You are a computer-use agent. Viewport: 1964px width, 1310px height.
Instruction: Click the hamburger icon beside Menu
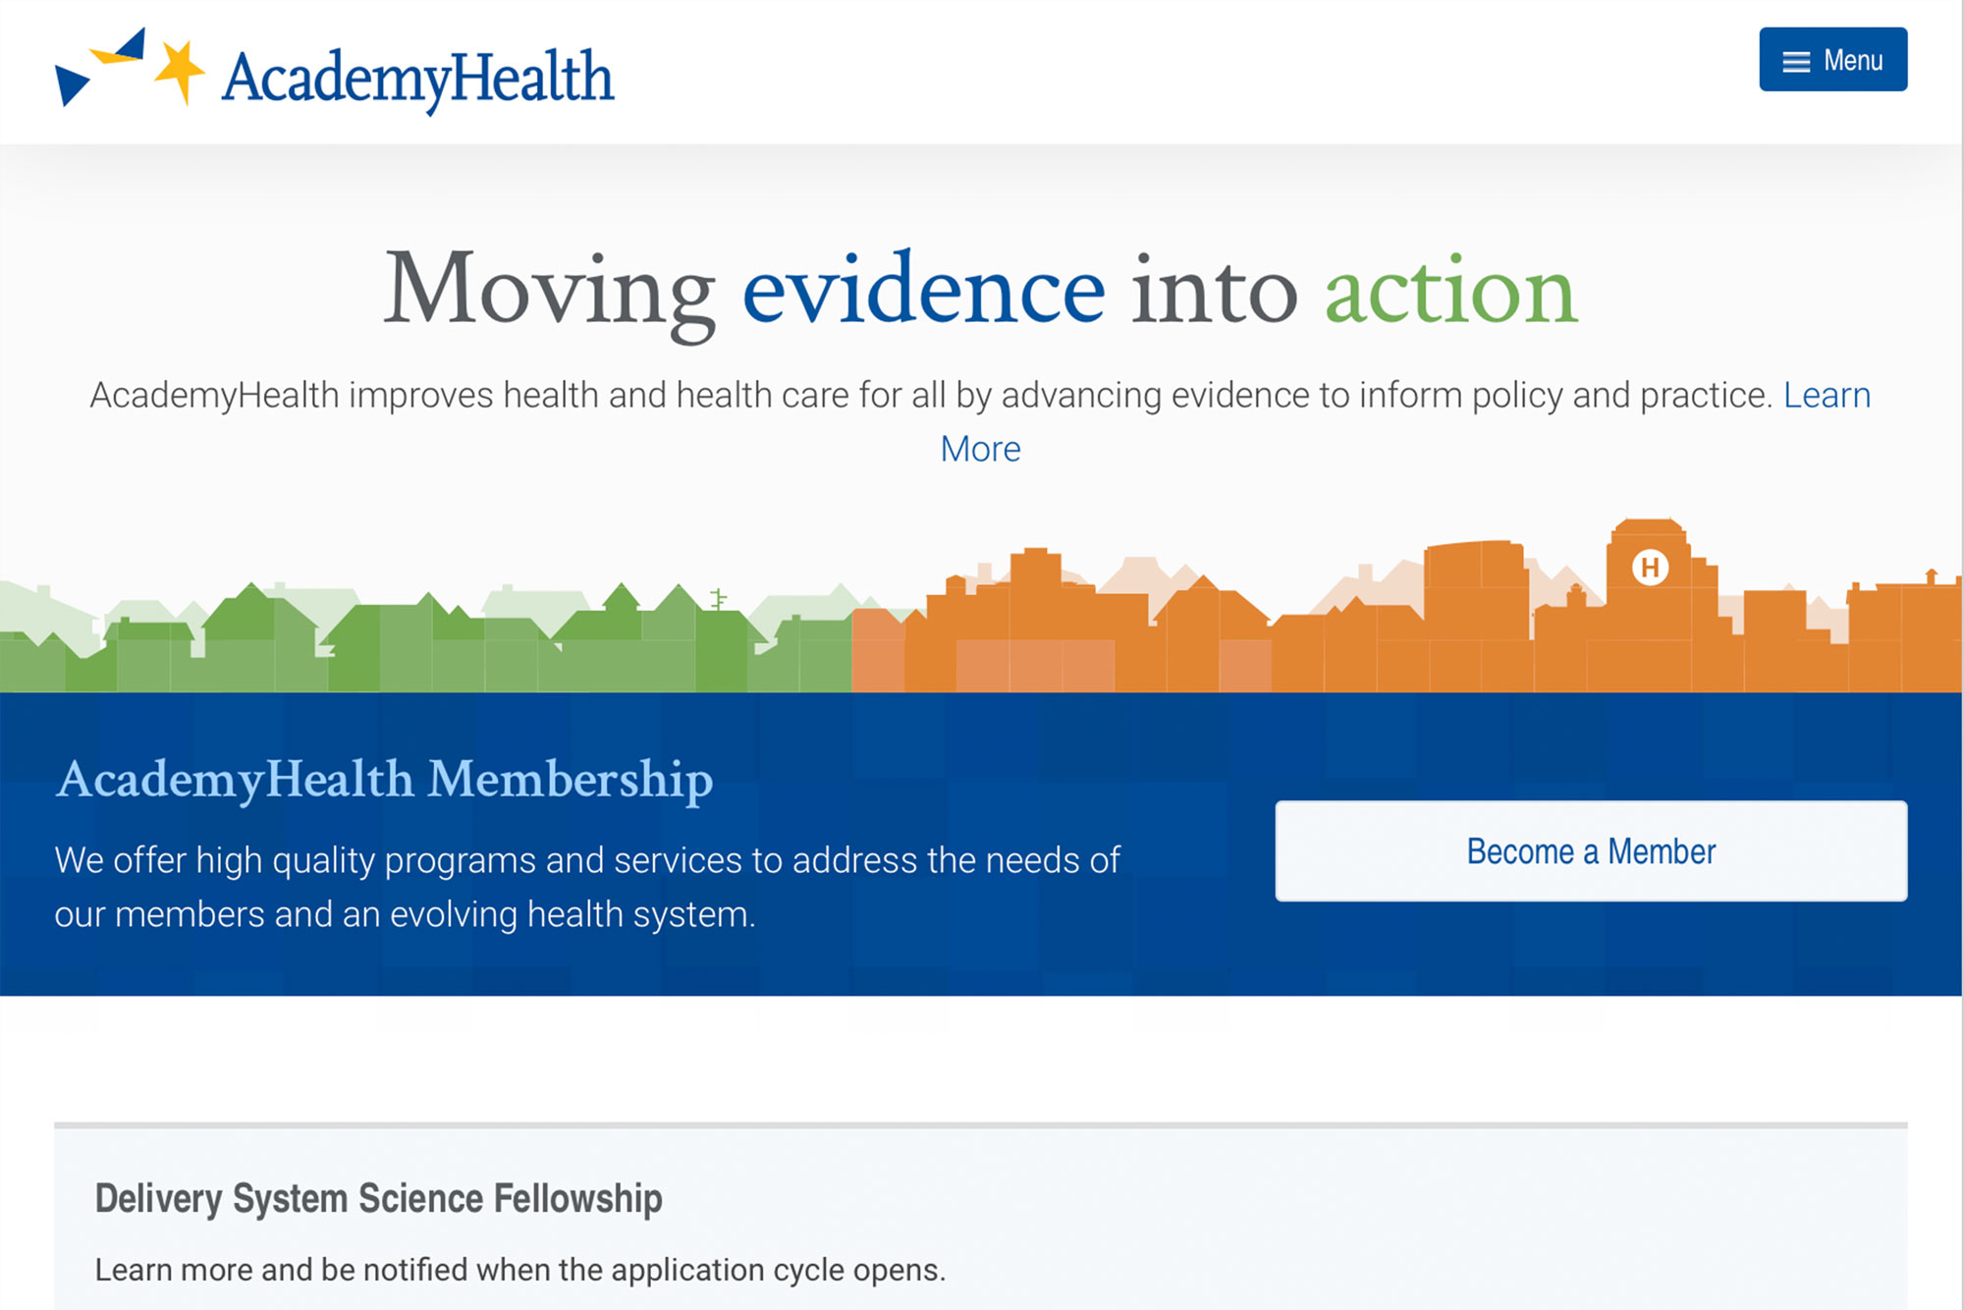pos(1796,61)
